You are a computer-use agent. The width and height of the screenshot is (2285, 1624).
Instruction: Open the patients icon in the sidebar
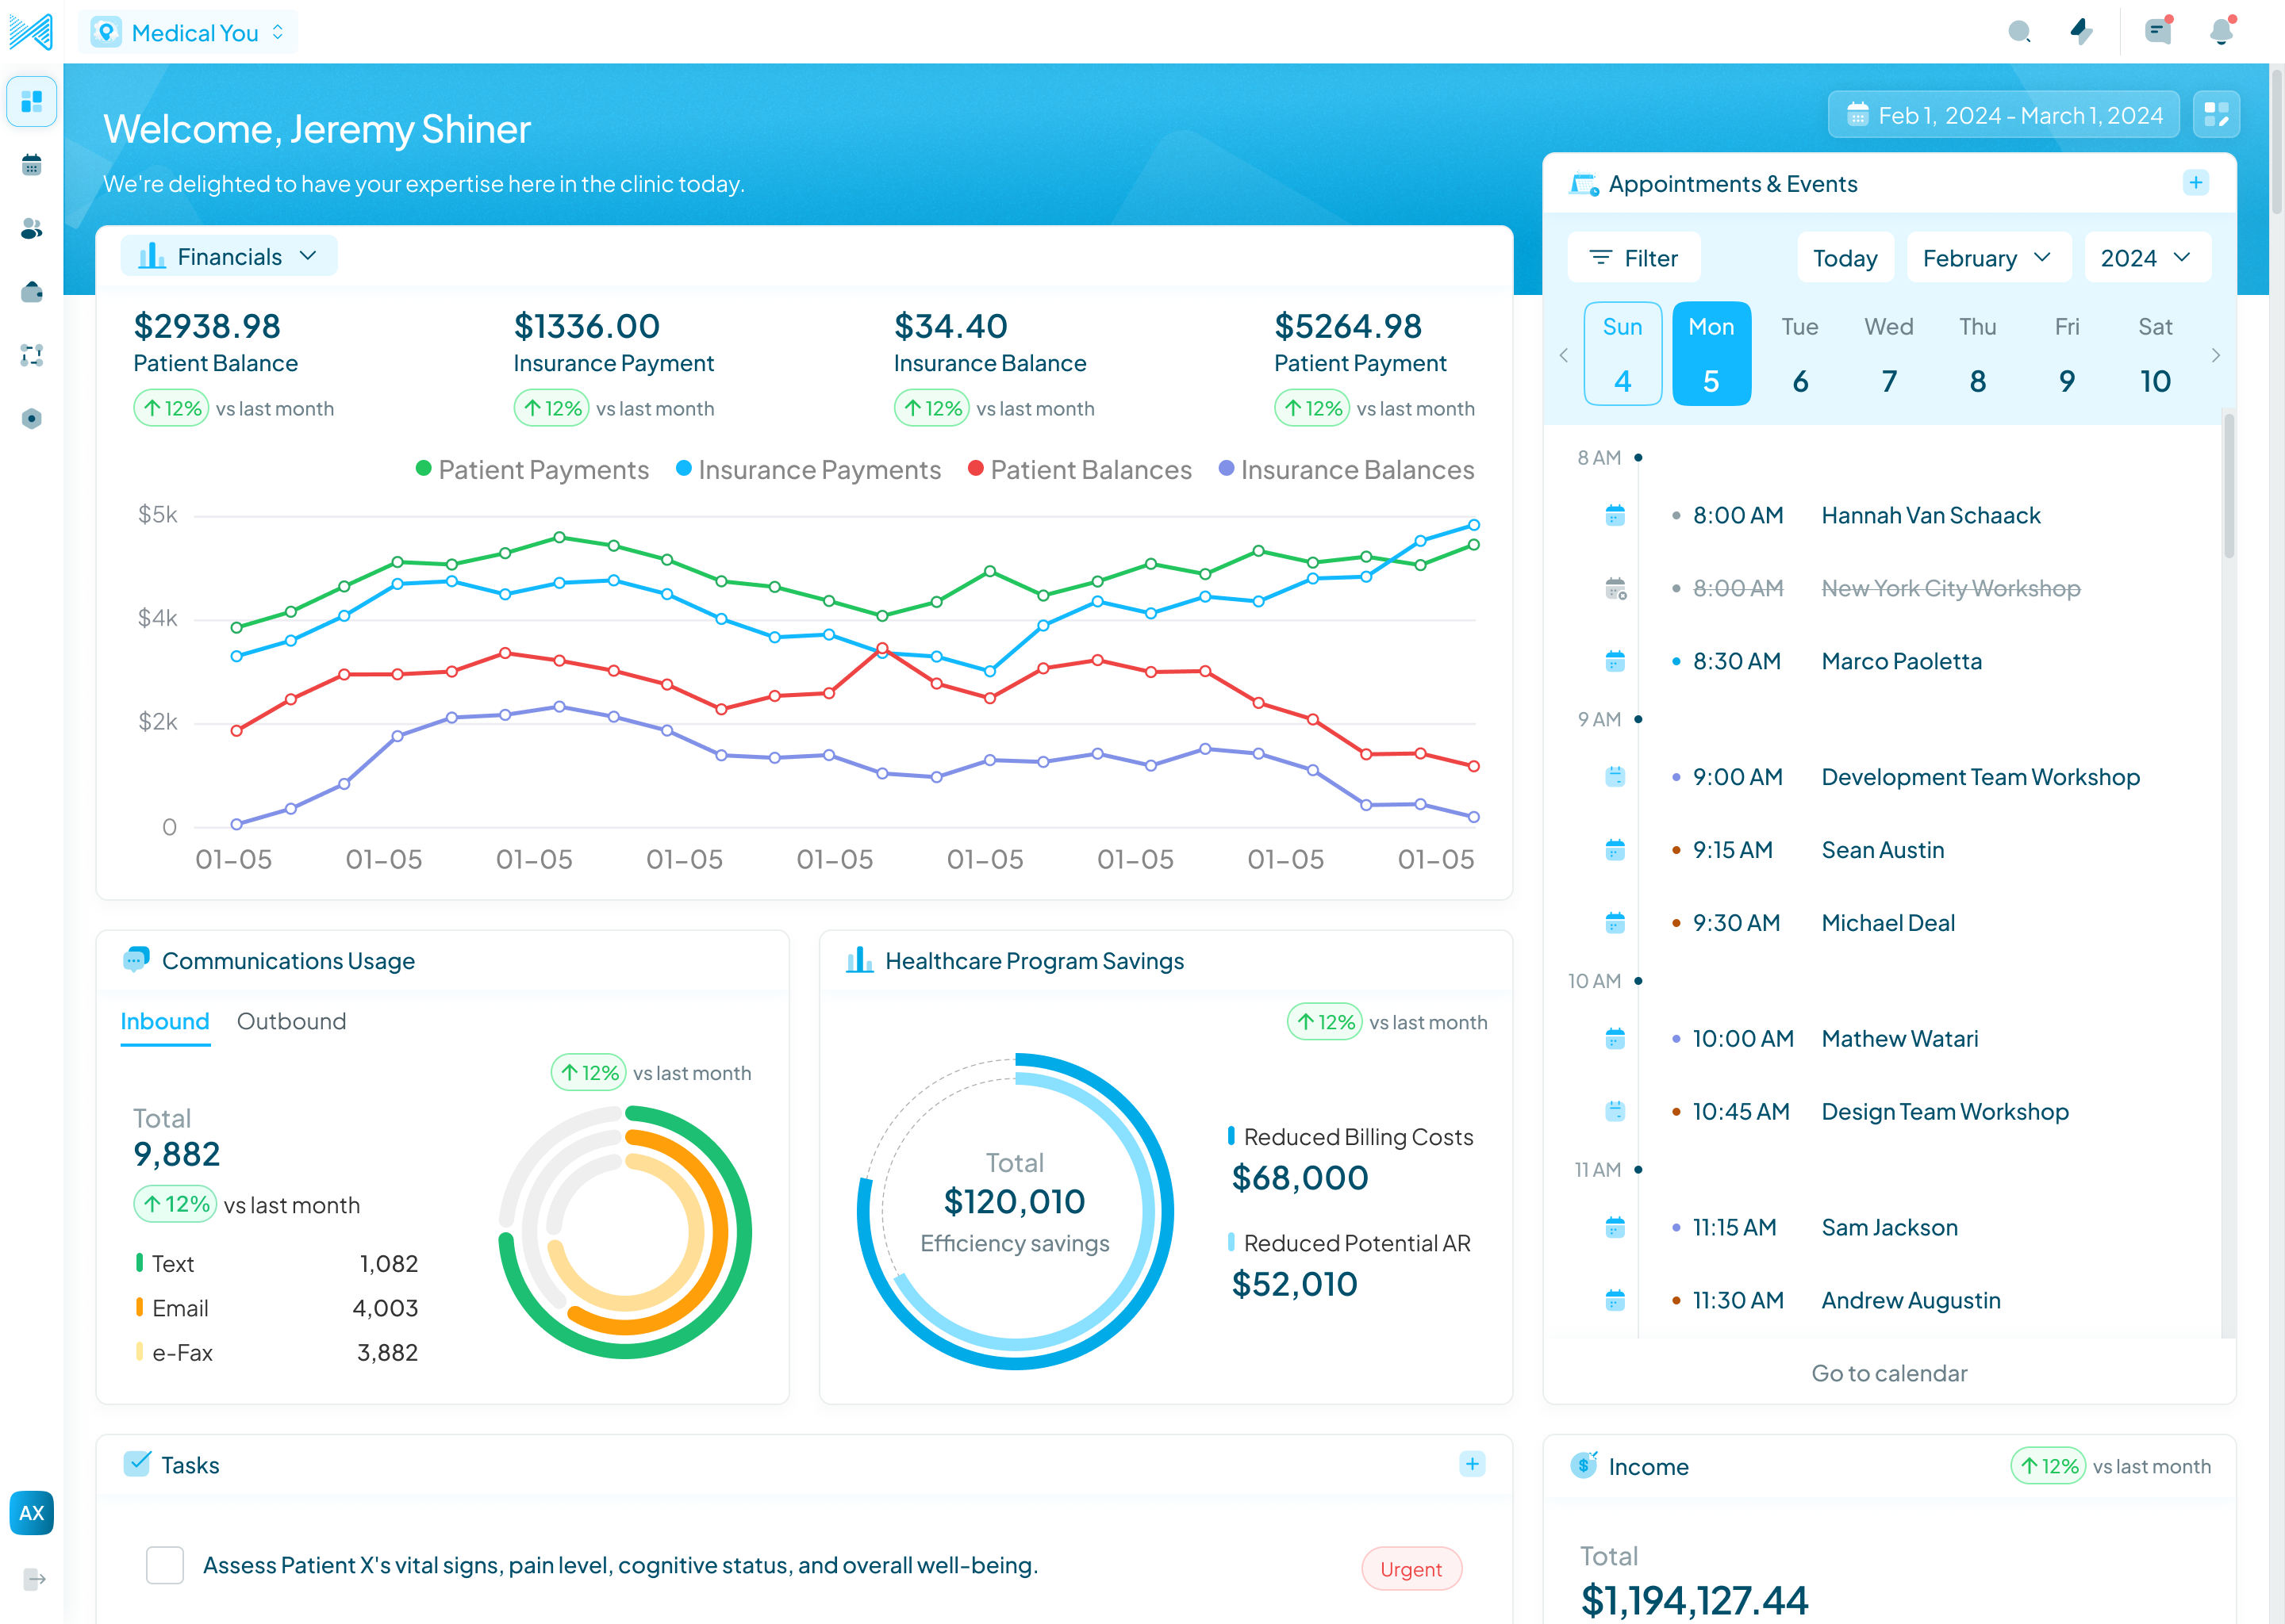coord(31,229)
